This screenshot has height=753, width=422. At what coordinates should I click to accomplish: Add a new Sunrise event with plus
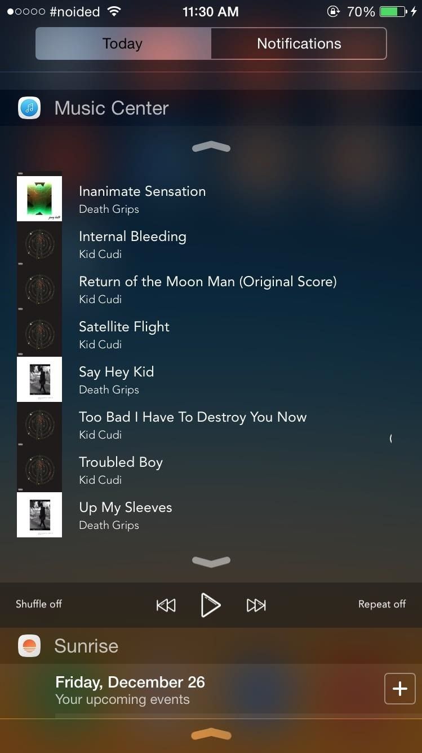click(x=399, y=689)
